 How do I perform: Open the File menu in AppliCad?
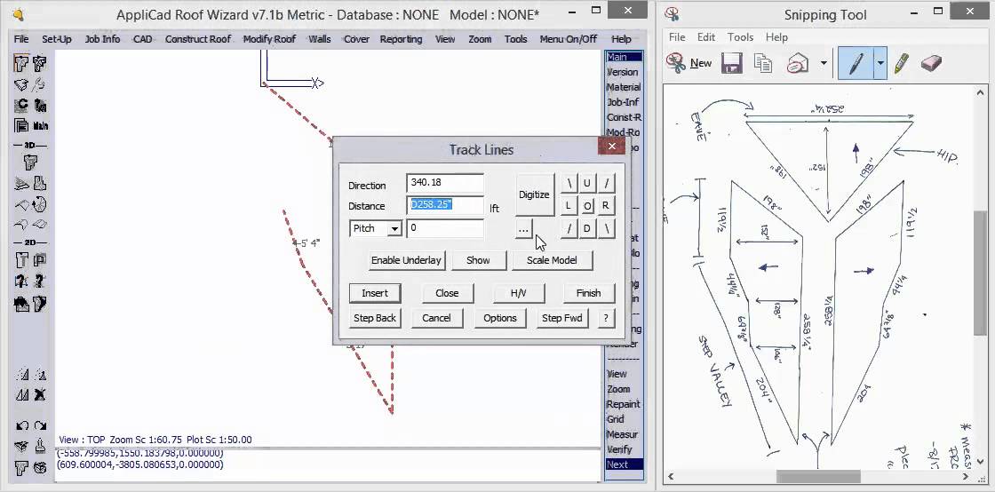21,39
